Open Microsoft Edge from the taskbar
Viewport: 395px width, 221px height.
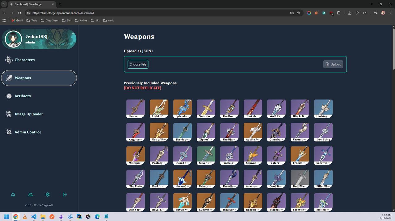coord(97,217)
